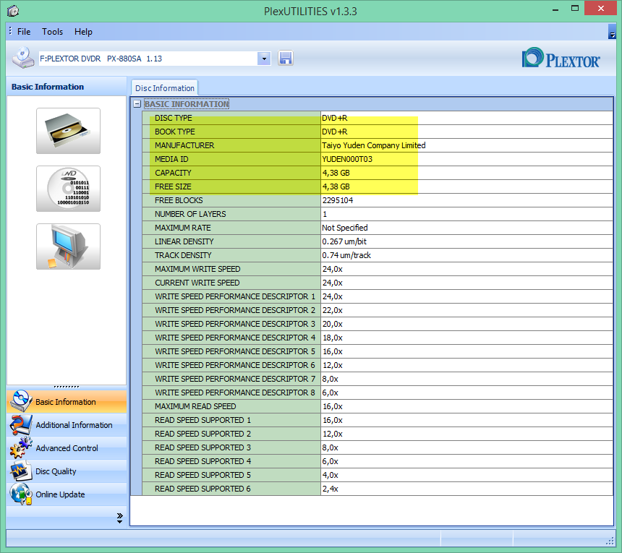Select the DISC TYPE row label
The image size is (622, 553).
[174, 118]
